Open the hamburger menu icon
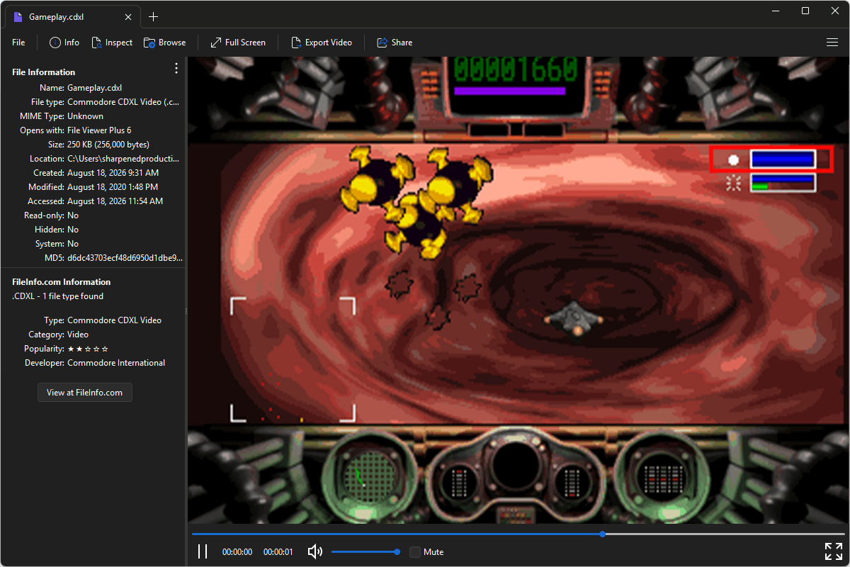This screenshot has width=850, height=567. [832, 43]
